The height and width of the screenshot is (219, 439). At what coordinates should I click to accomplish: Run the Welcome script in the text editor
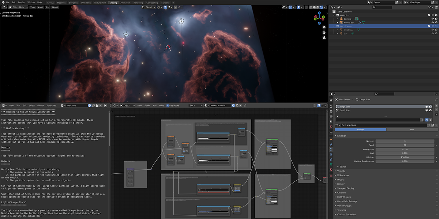coord(105,105)
